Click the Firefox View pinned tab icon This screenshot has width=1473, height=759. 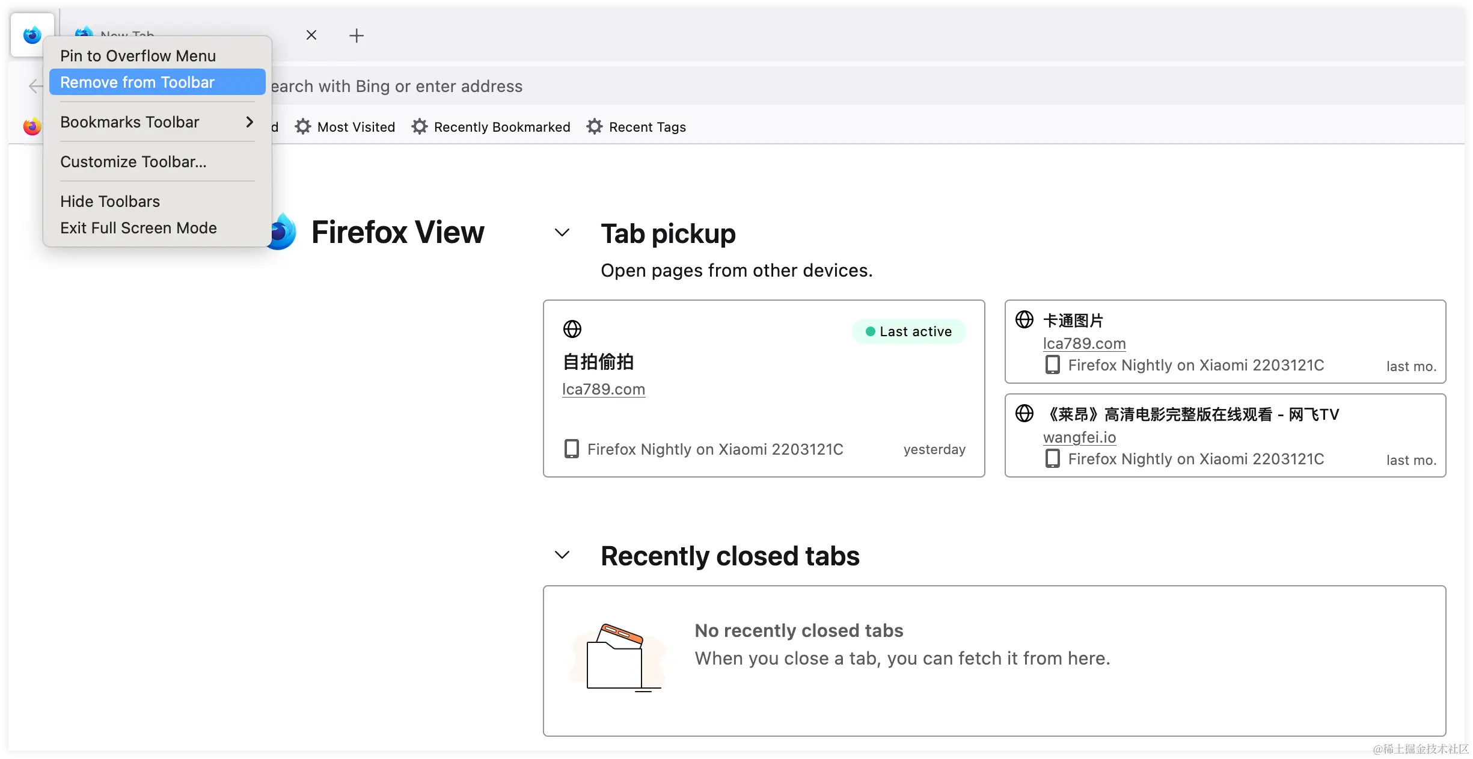32,35
